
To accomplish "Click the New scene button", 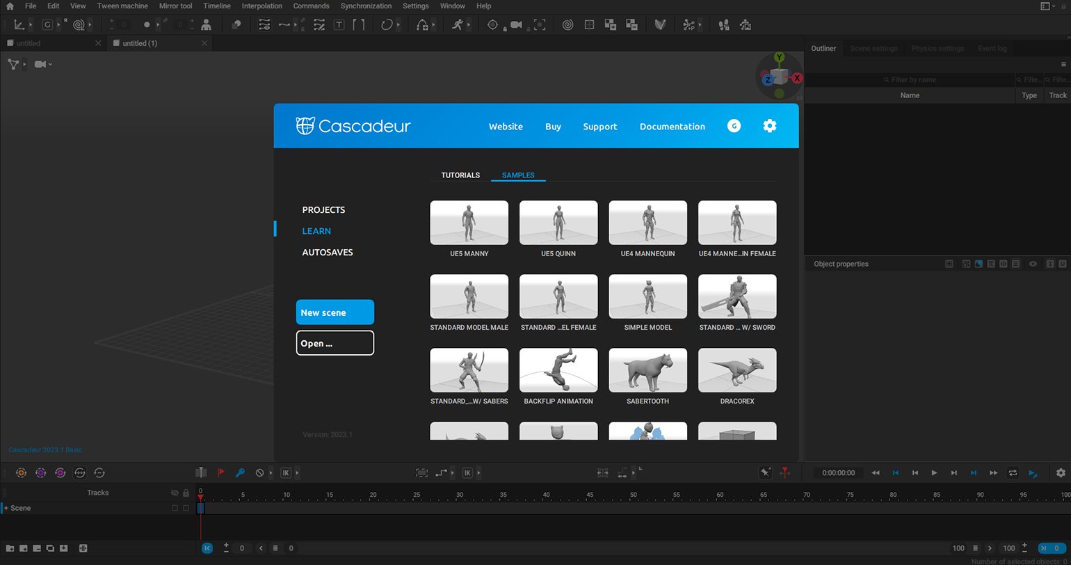I will coord(335,312).
